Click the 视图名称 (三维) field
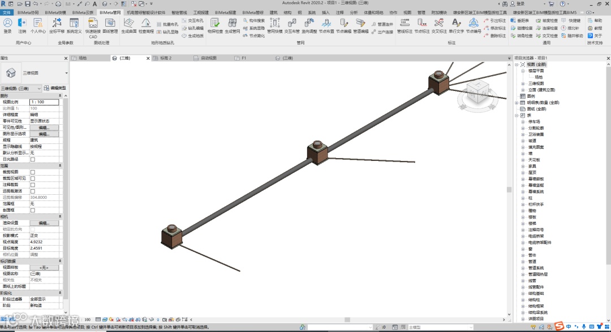This screenshot has height=332, width=611. click(x=44, y=274)
